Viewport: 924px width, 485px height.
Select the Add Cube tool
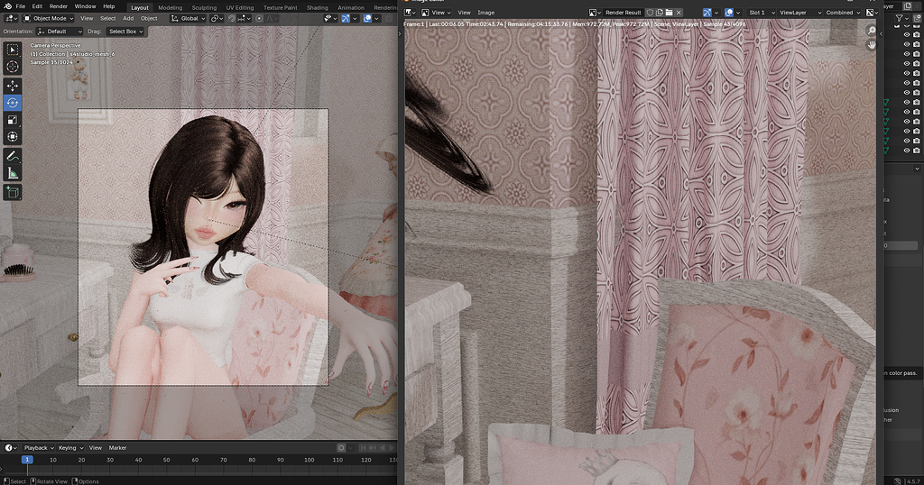click(x=13, y=192)
